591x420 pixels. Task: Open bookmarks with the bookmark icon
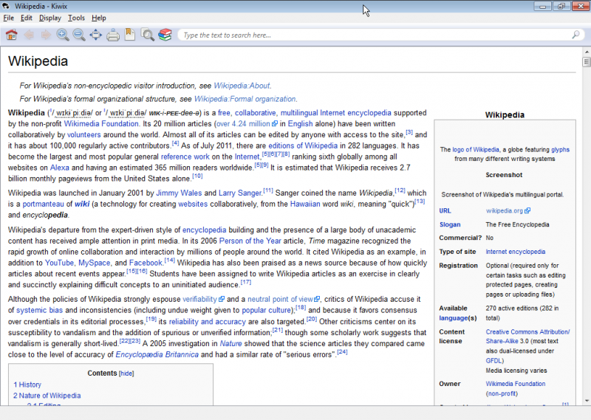click(x=130, y=34)
